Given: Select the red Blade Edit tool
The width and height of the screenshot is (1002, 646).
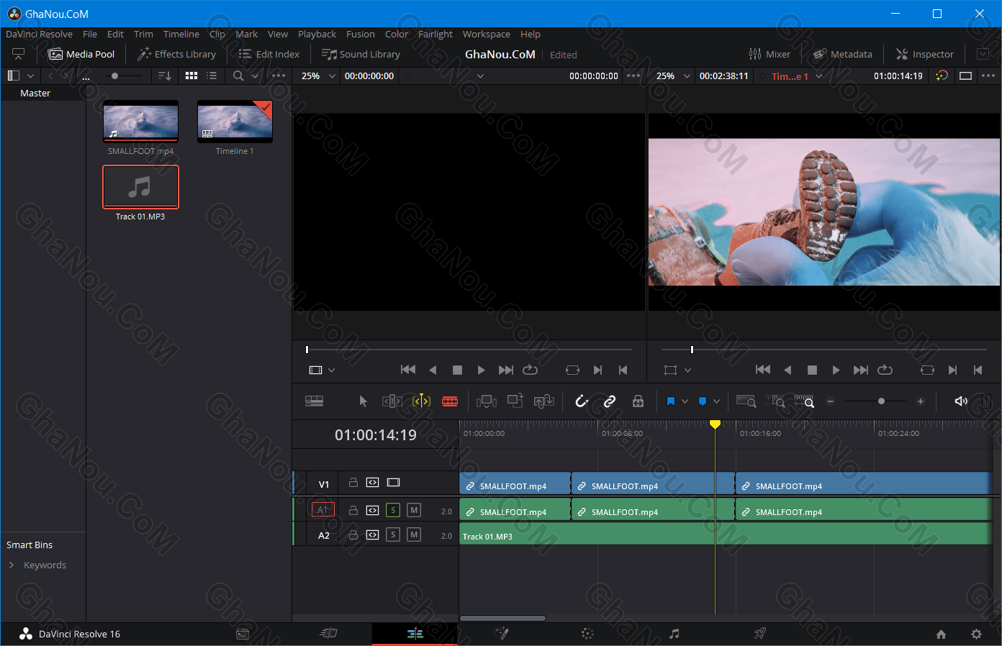Looking at the screenshot, I should coord(450,401).
